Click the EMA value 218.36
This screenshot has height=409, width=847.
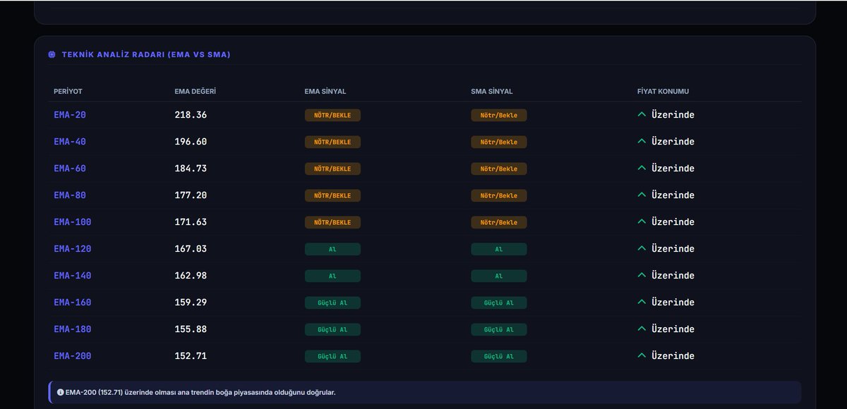(191, 115)
